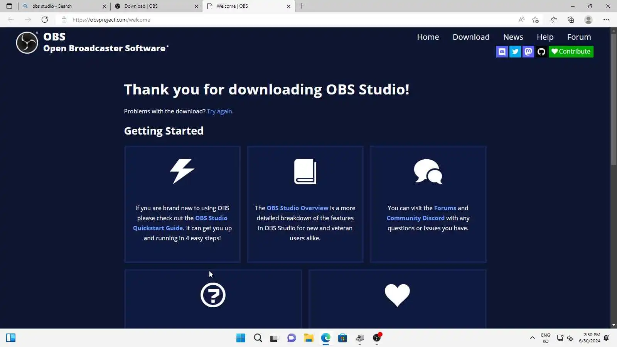
Task: Add this page to favorites star
Action: (x=535, y=20)
